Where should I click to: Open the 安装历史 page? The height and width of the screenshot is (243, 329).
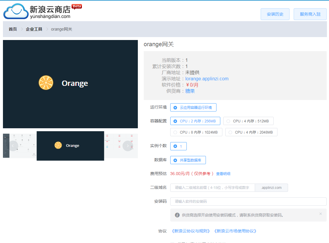pyautogui.click(x=275, y=14)
